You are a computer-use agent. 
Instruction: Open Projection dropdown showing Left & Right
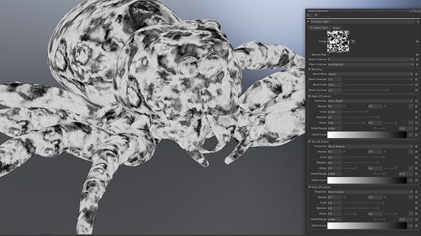(371, 101)
